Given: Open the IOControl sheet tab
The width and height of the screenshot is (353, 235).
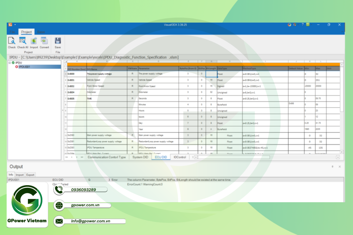Looking at the screenshot, I should click(x=180, y=157).
